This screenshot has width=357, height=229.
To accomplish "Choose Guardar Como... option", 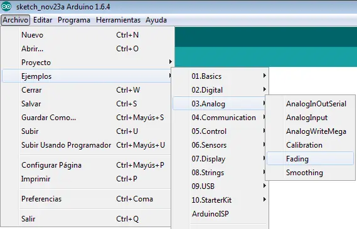I will pos(87,118).
